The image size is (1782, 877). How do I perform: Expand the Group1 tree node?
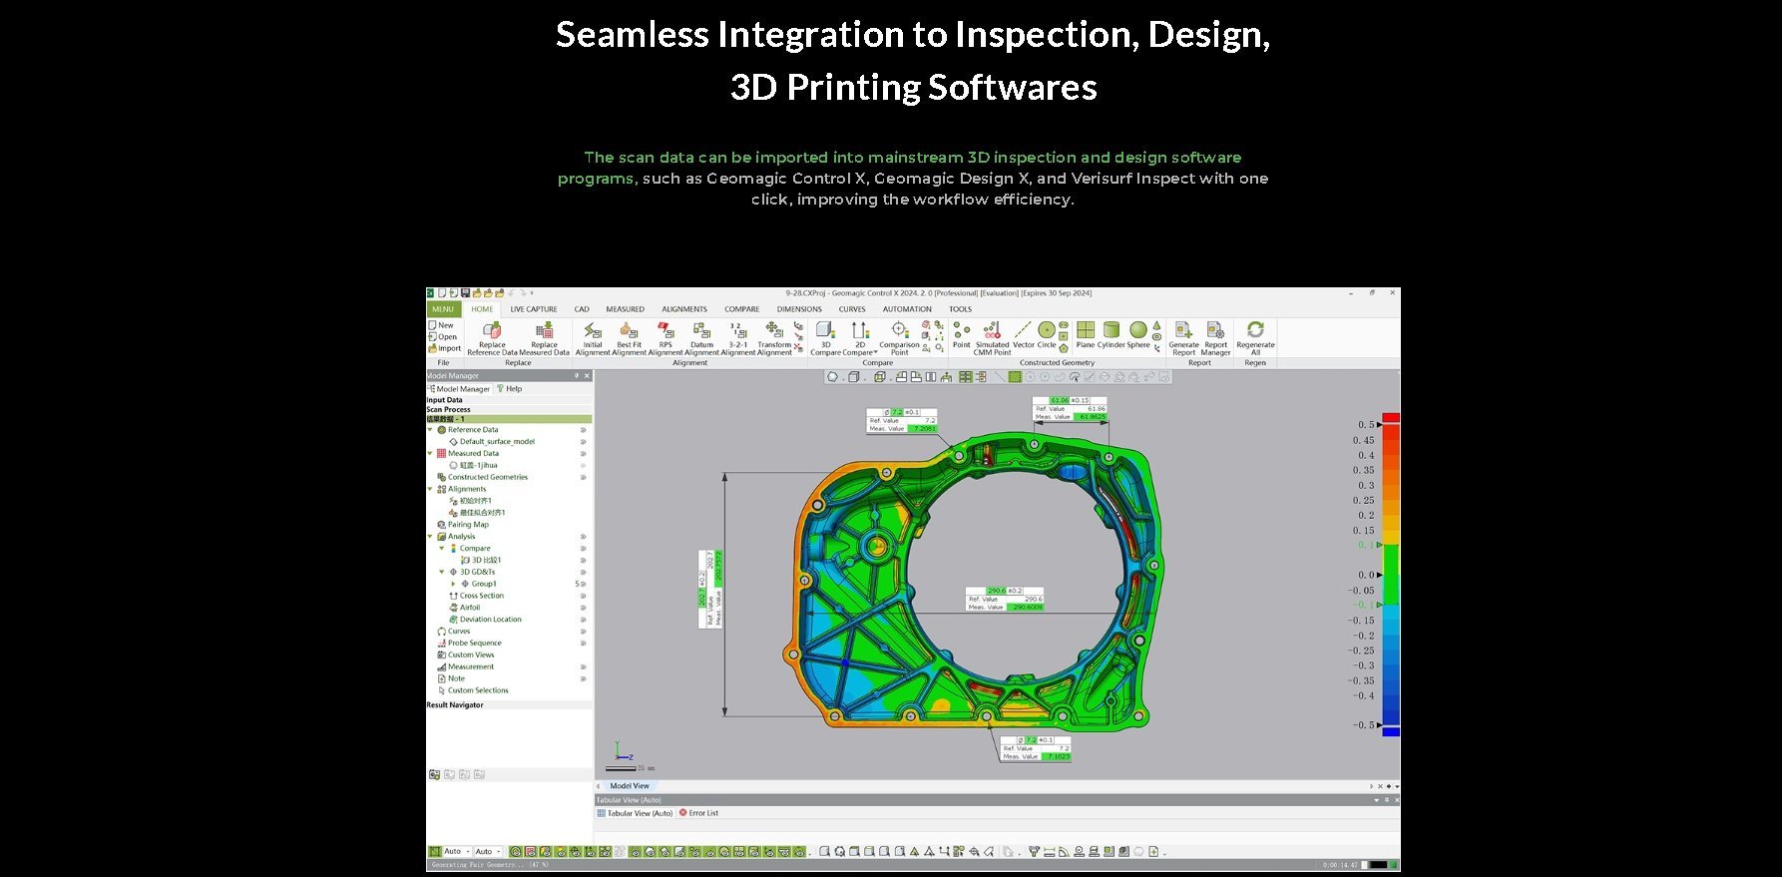click(x=453, y=584)
